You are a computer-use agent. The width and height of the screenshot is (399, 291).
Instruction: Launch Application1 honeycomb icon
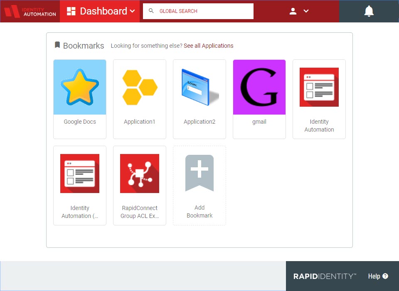(x=140, y=87)
